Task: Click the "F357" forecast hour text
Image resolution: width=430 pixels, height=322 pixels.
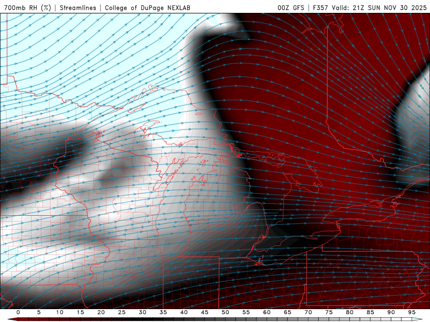Action: click(x=320, y=8)
